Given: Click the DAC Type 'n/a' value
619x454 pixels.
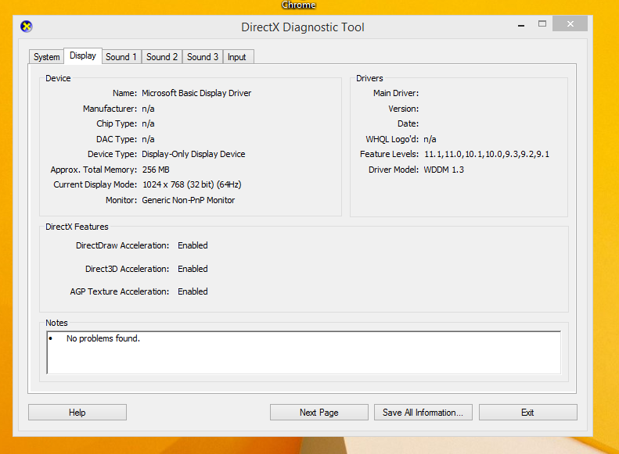Looking at the screenshot, I should [x=148, y=139].
